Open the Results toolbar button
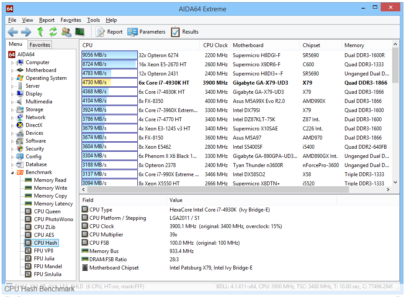 click(x=184, y=32)
